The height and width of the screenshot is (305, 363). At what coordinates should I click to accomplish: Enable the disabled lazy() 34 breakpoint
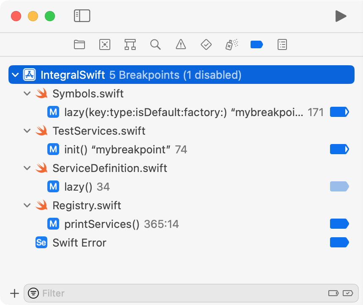(x=339, y=187)
